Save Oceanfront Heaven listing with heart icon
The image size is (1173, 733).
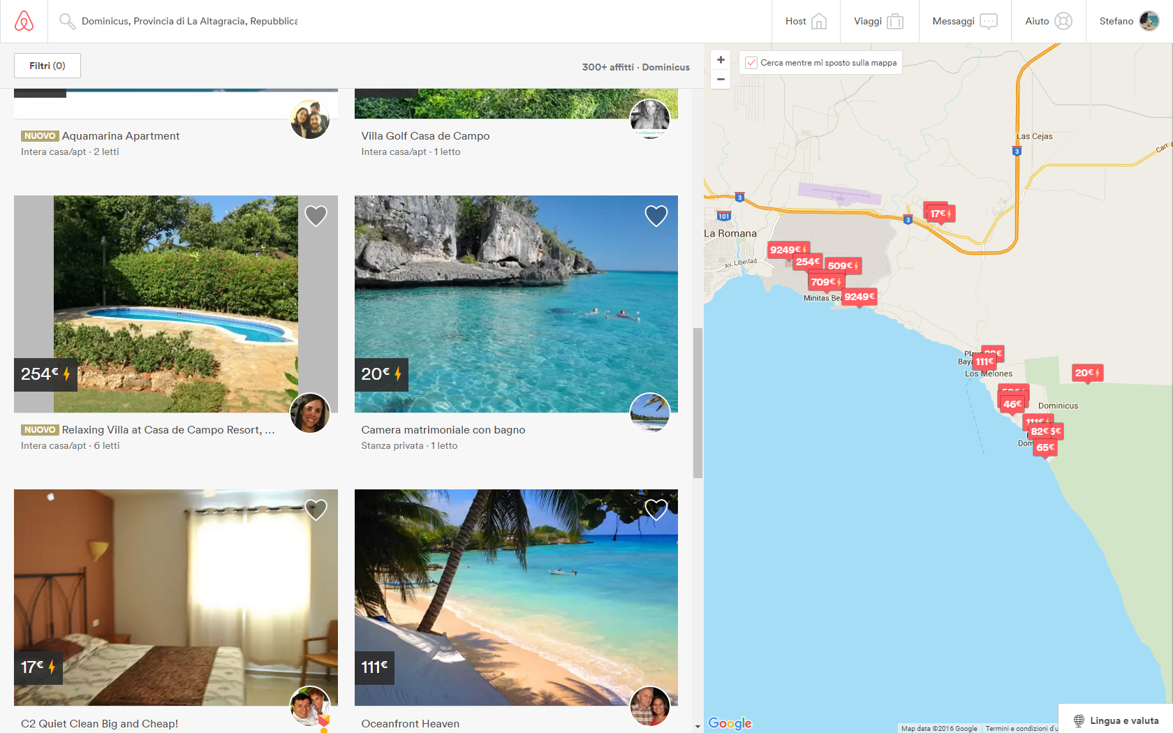pyautogui.click(x=656, y=510)
